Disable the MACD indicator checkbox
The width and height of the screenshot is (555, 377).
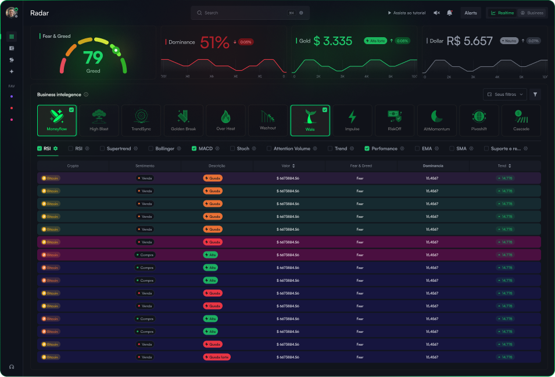195,148
